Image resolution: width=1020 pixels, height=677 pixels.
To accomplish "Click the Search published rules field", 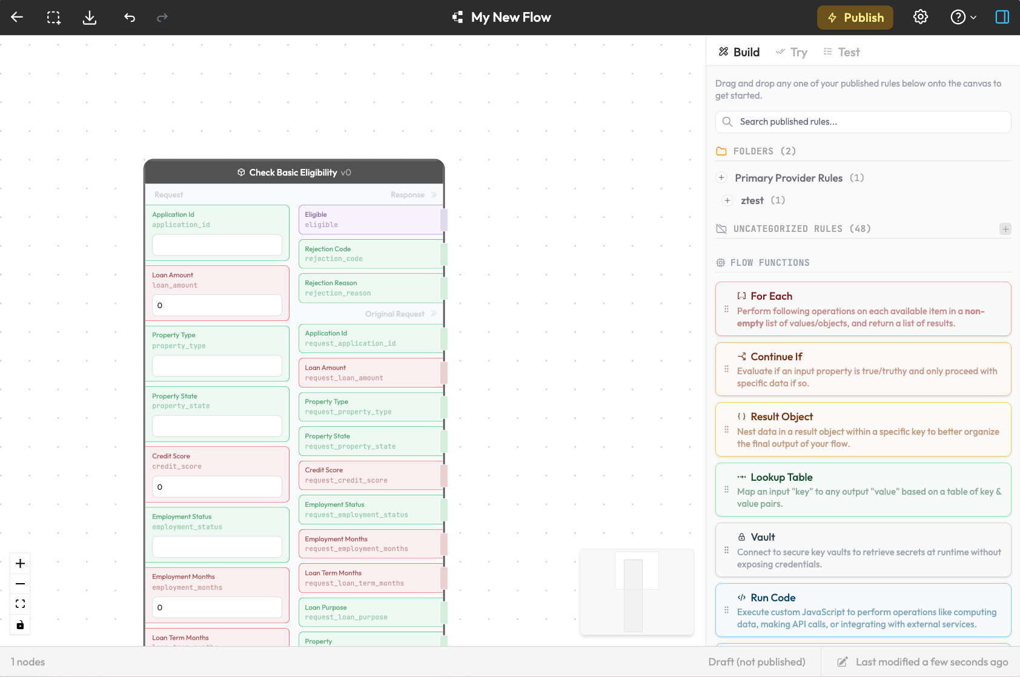I will pyautogui.click(x=863, y=122).
